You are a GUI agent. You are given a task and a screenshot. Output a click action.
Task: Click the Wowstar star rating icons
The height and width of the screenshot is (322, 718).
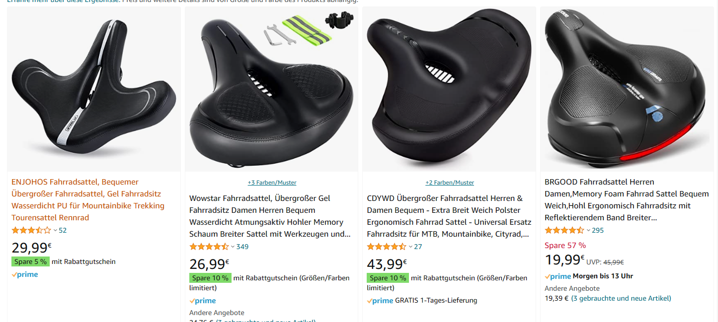(x=209, y=247)
